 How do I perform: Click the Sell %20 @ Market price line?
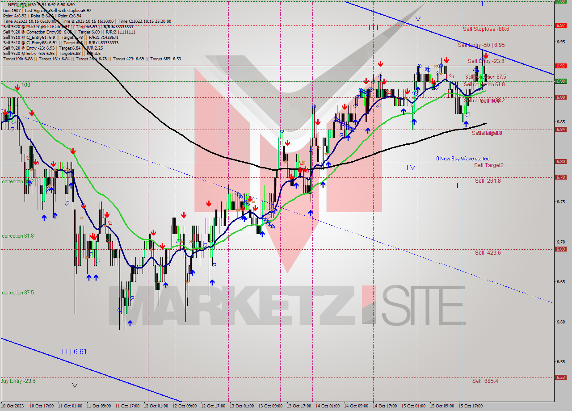pyautogui.click(x=69, y=27)
